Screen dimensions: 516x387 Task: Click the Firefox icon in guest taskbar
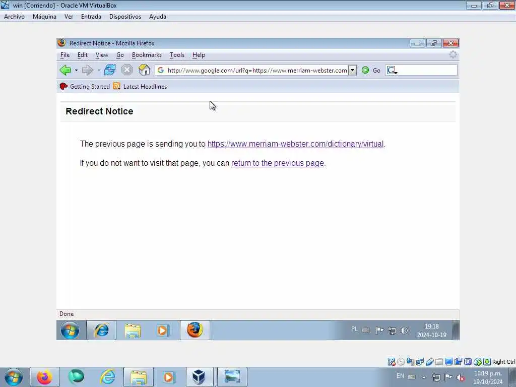[x=195, y=330]
